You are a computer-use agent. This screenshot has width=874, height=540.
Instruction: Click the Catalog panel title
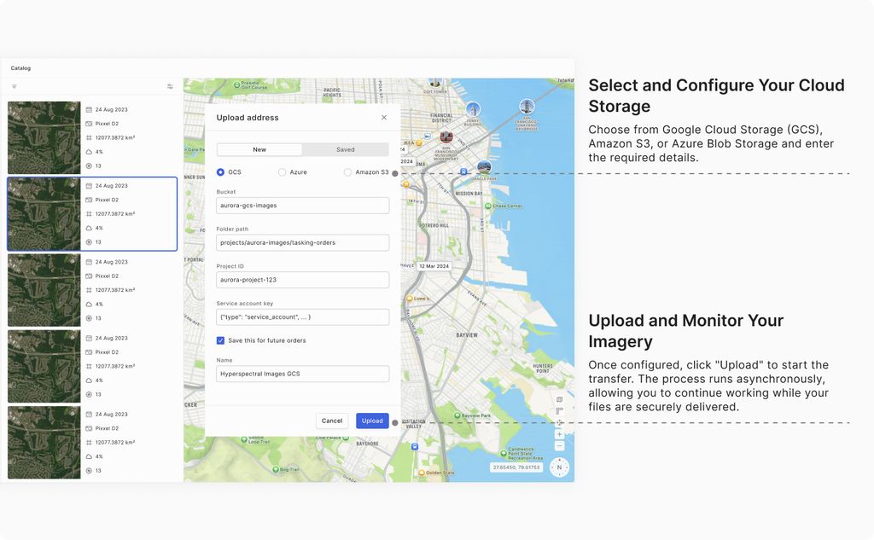coord(20,68)
